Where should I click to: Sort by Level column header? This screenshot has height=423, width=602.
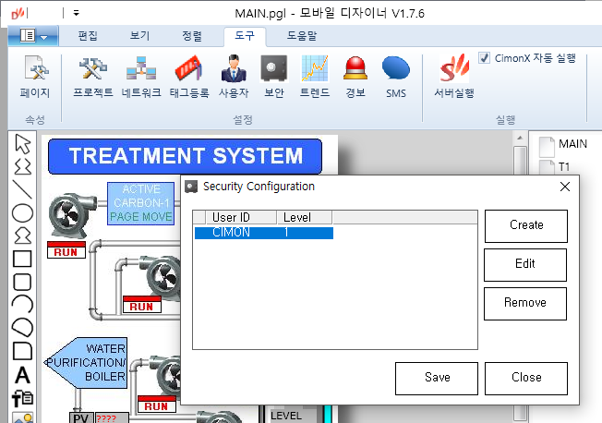click(305, 217)
